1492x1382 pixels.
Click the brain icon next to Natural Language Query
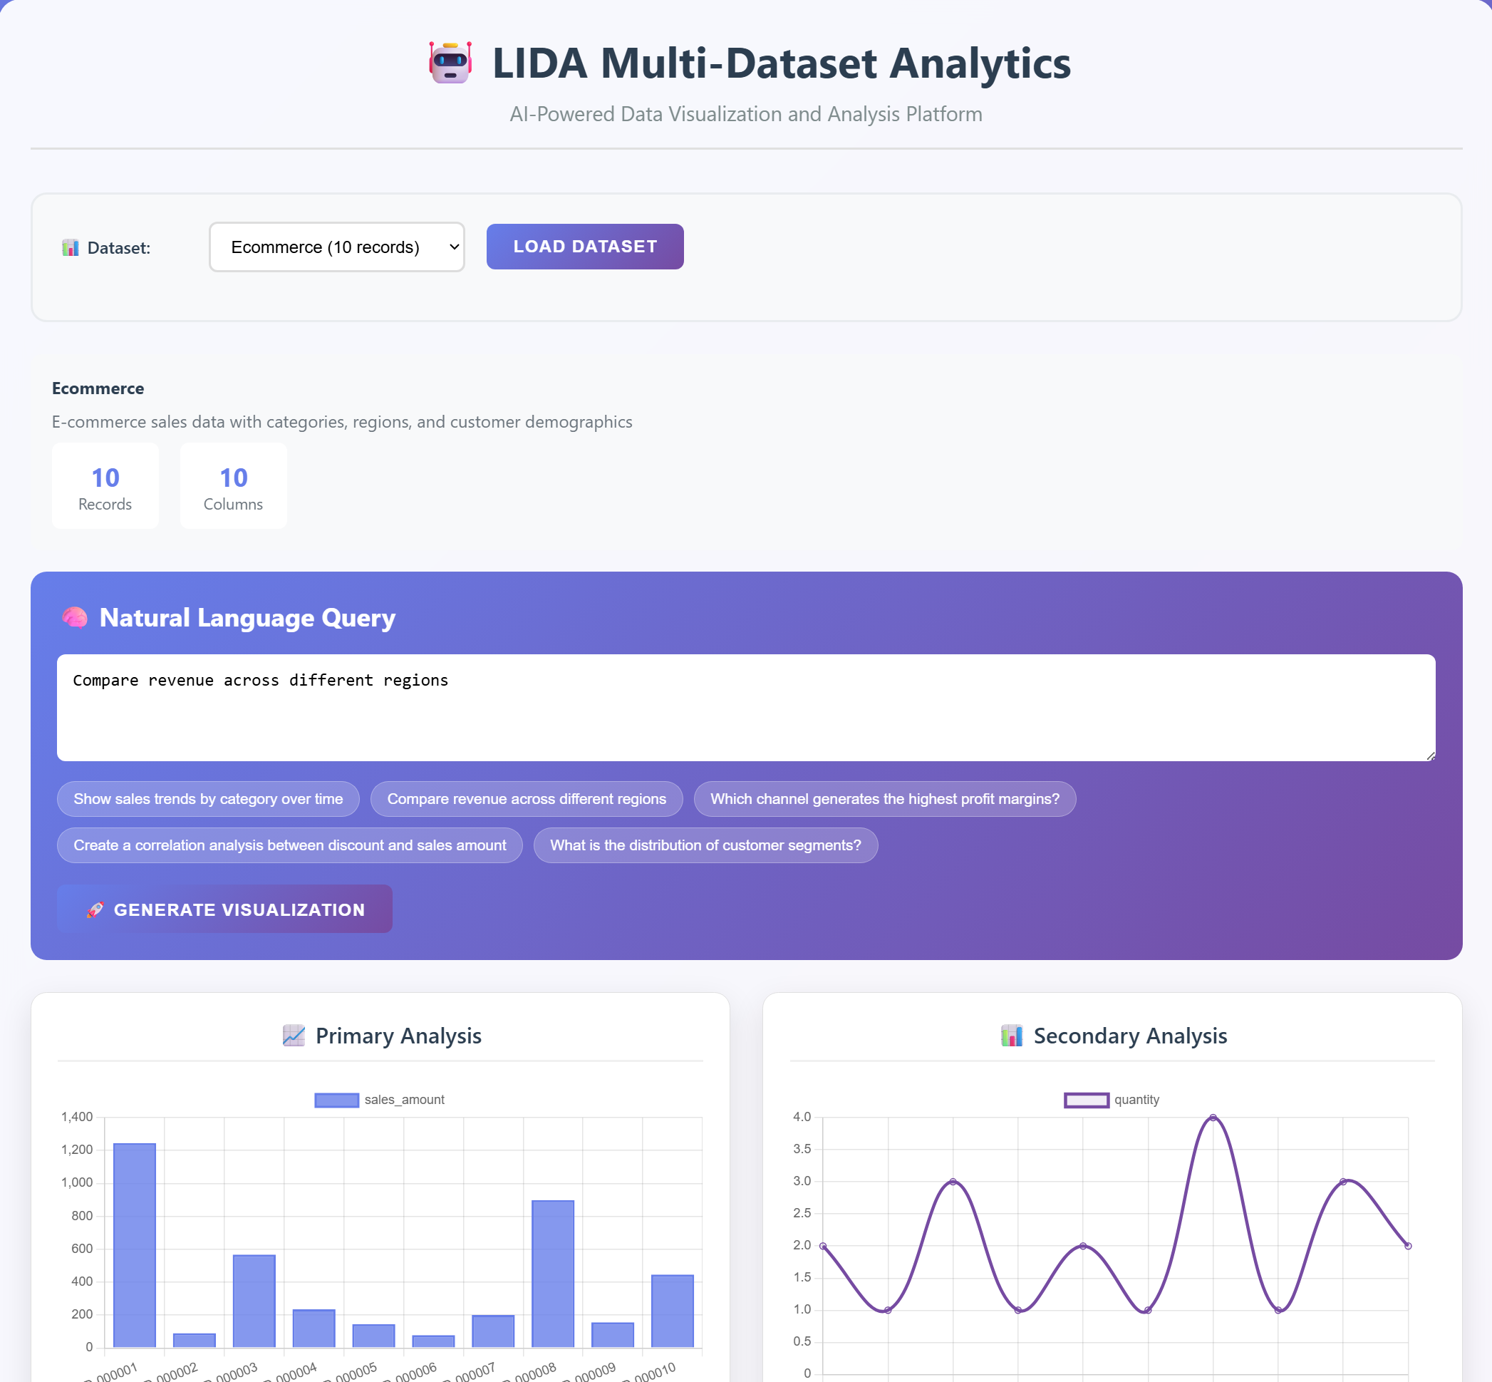pyautogui.click(x=75, y=618)
